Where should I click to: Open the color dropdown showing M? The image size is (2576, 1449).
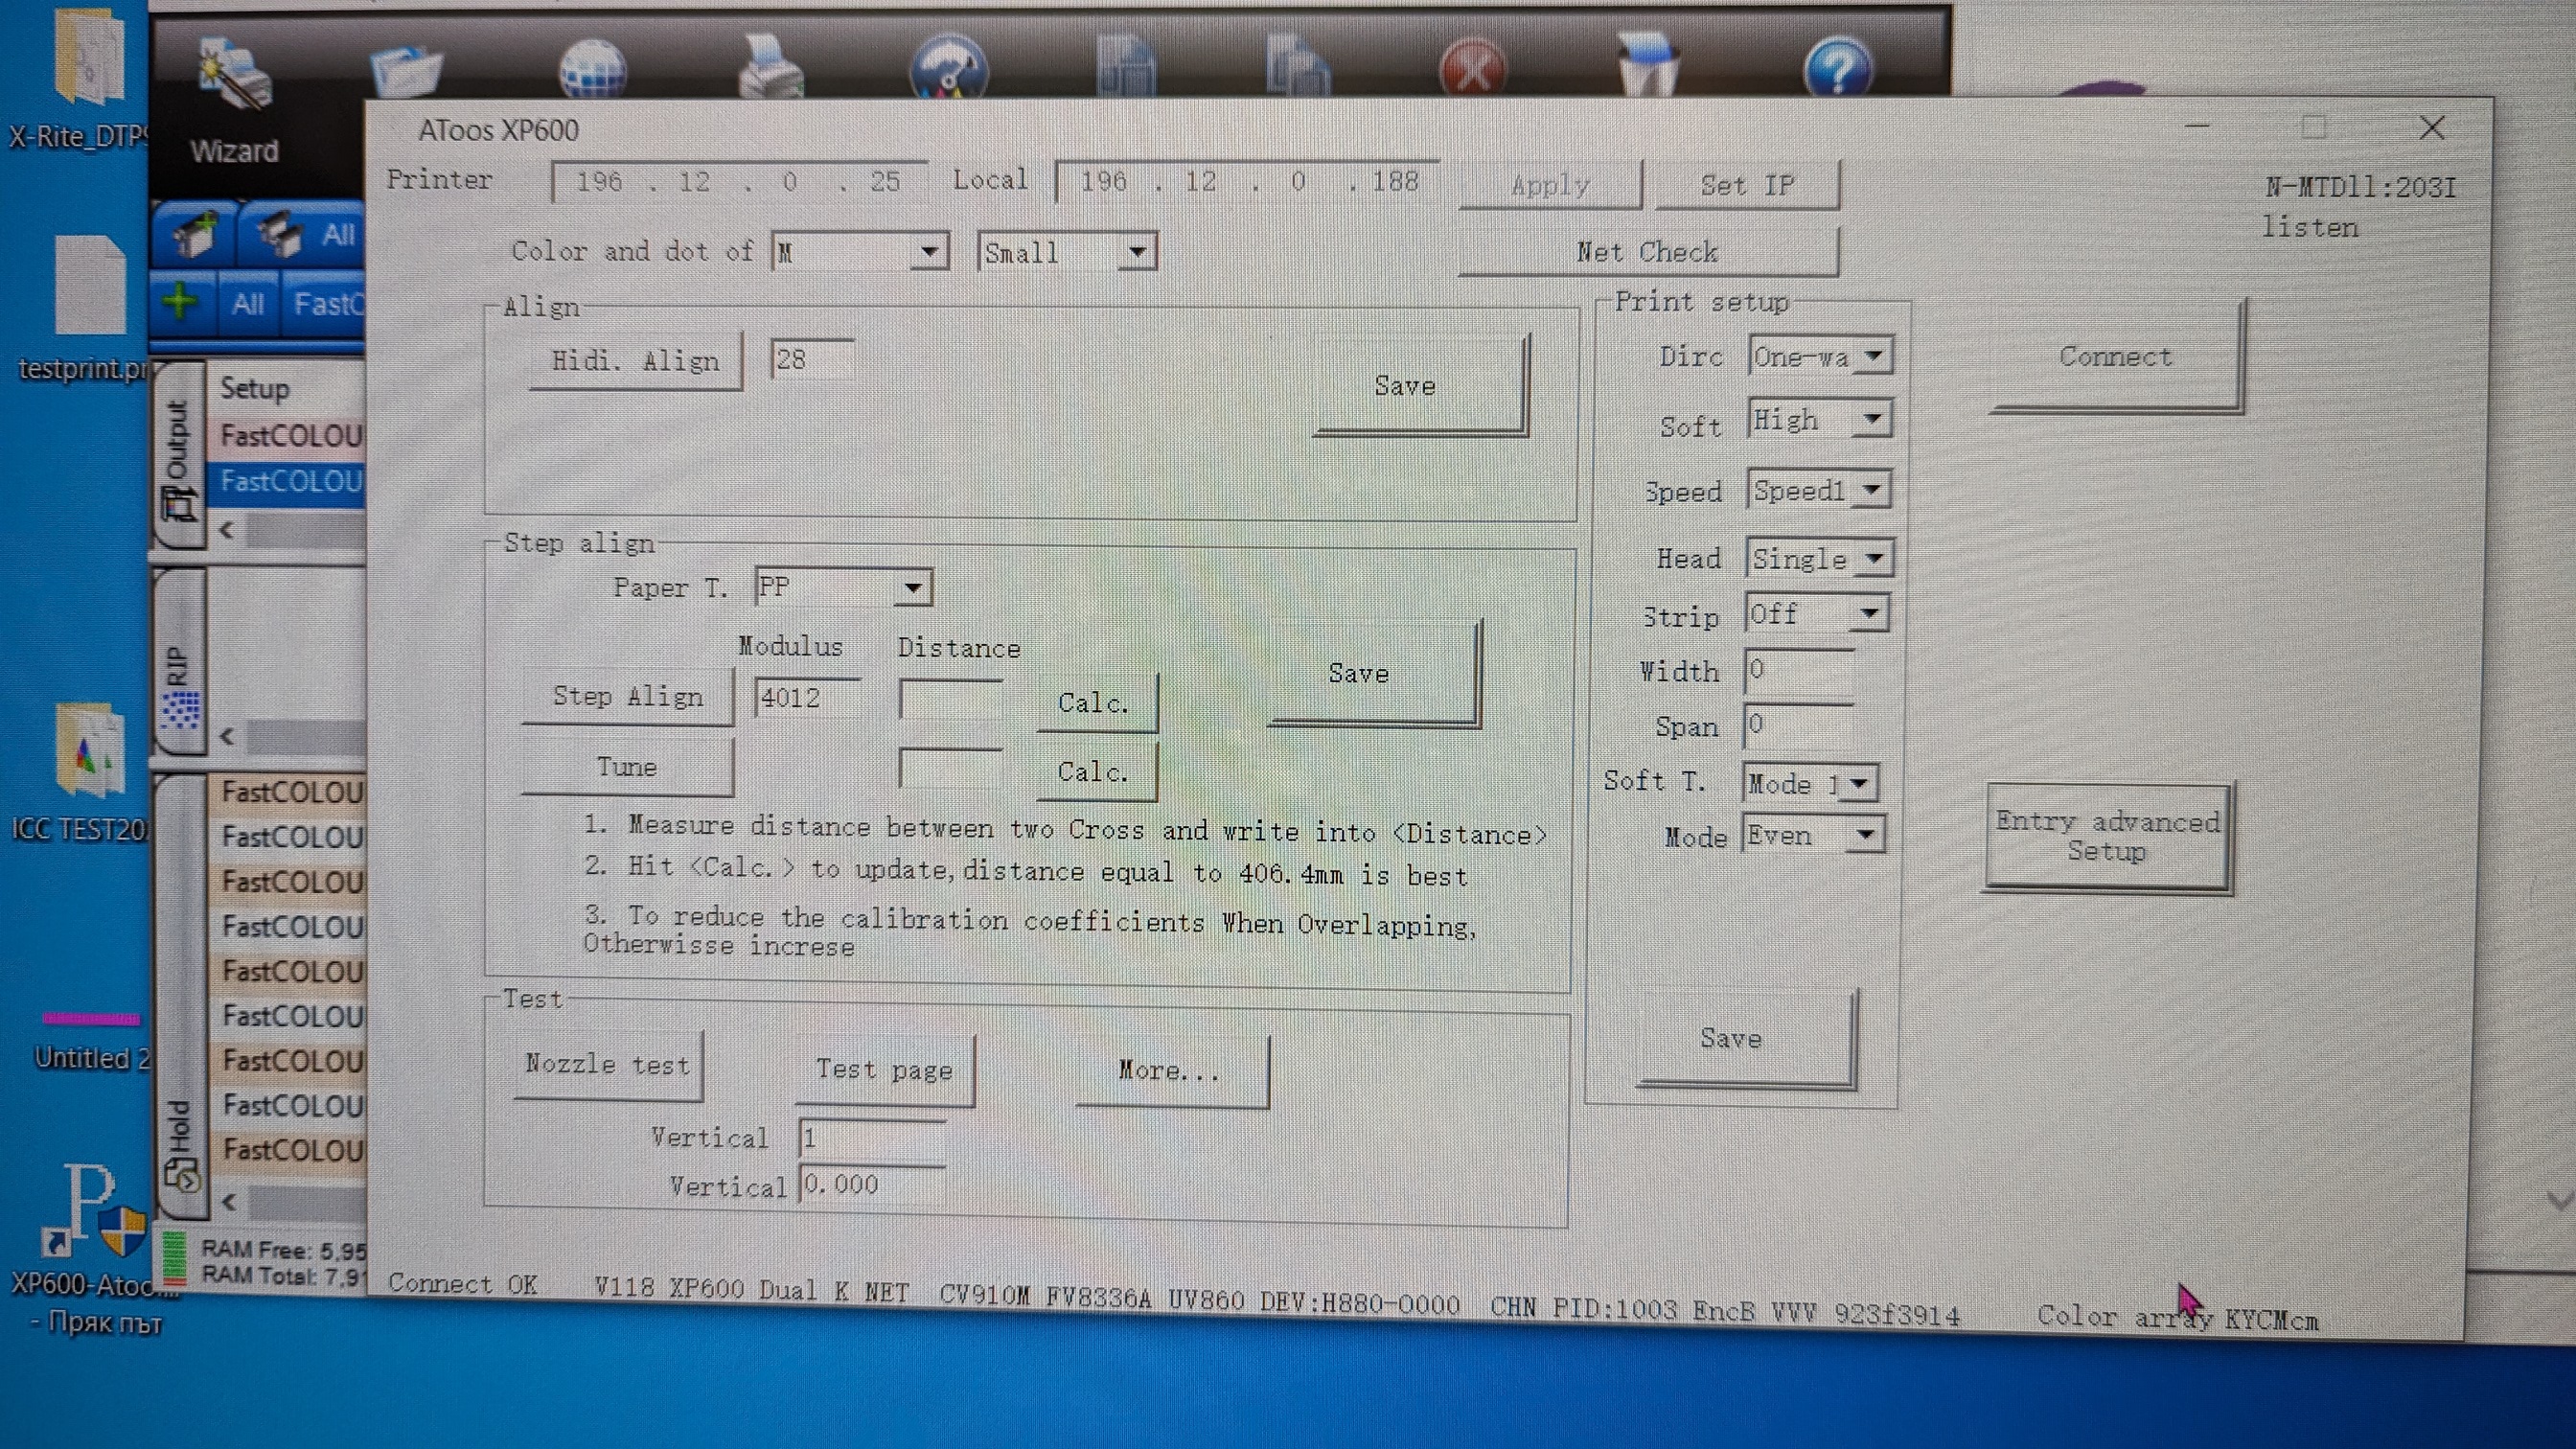tap(860, 252)
